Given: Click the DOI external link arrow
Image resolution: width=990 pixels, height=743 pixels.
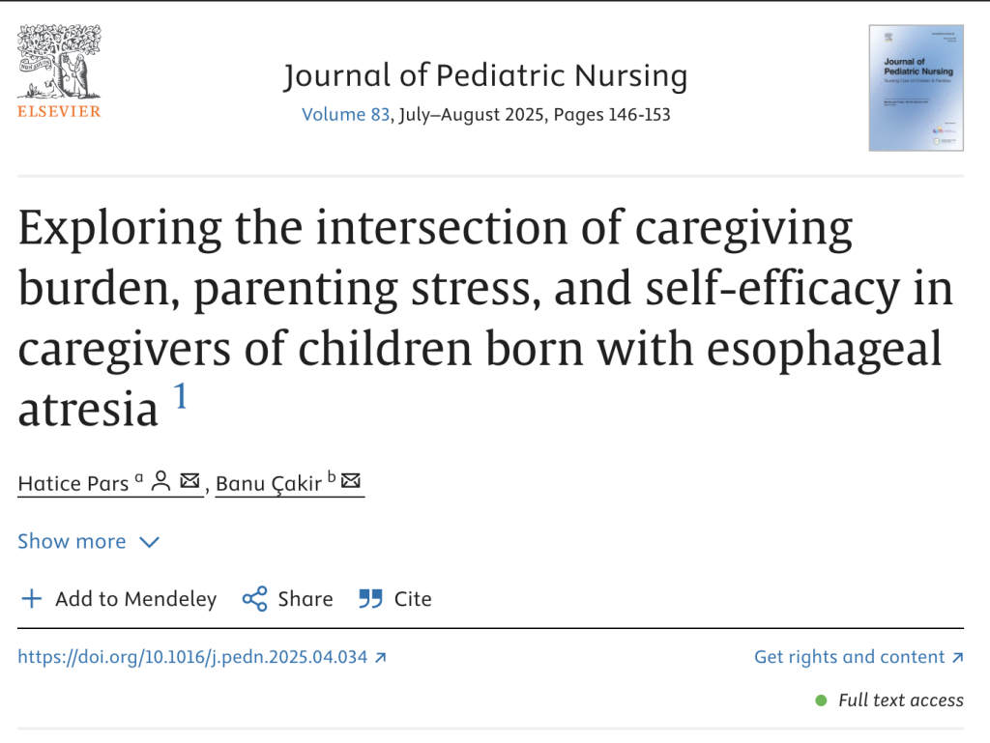Looking at the screenshot, I should point(381,657).
